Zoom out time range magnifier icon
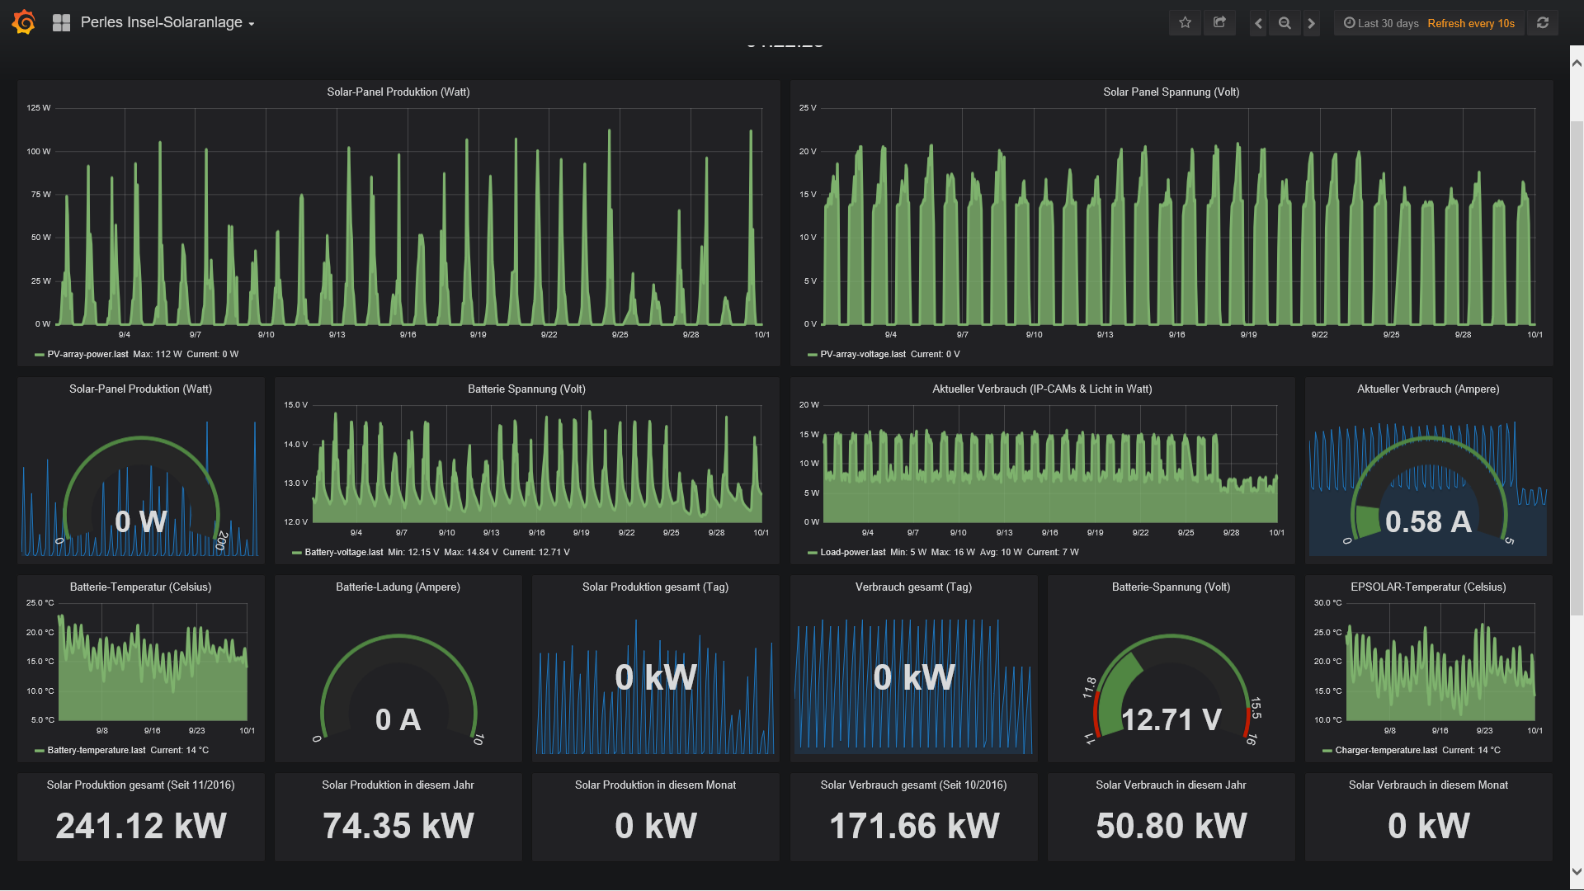The height and width of the screenshot is (891, 1584). pos(1285,23)
